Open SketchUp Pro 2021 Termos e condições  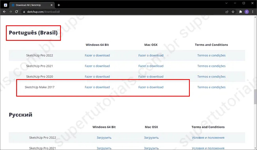click(x=211, y=66)
